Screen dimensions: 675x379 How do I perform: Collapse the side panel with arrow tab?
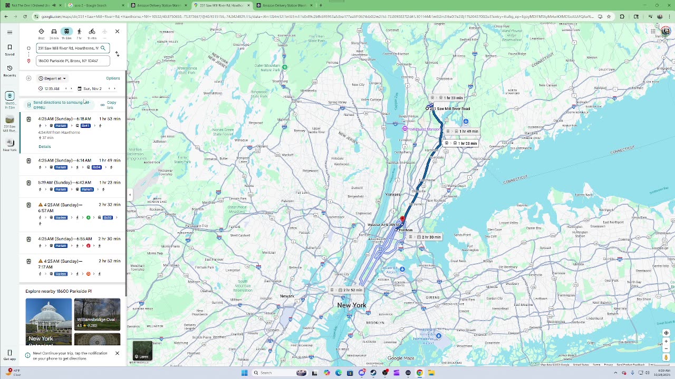(130, 195)
